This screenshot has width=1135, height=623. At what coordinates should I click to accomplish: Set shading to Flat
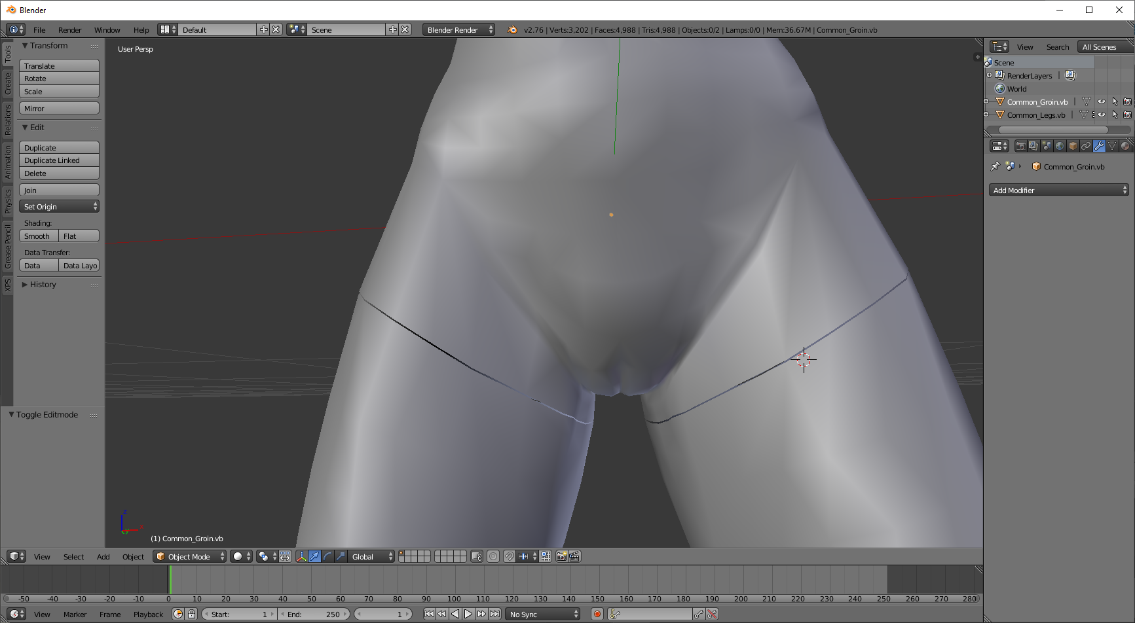tap(79, 236)
